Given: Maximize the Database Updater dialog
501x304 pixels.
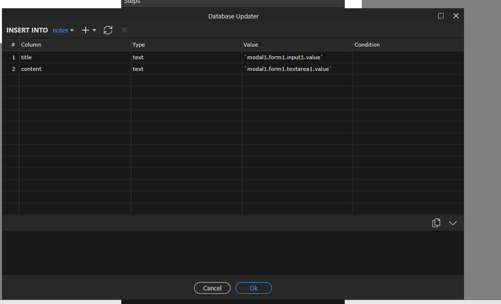Looking at the screenshot, I should pyautogui.click(x=441, y=16).
